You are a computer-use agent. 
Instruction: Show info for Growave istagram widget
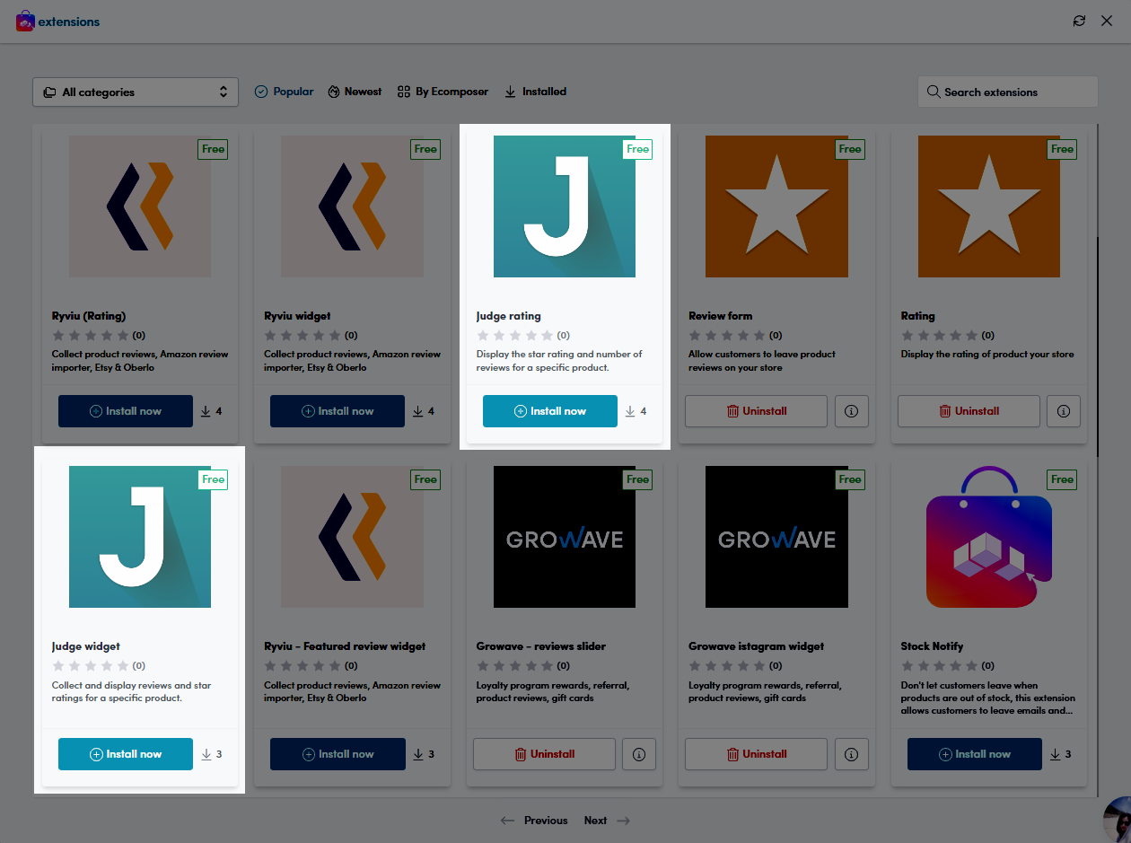click(x=852, y=754)
